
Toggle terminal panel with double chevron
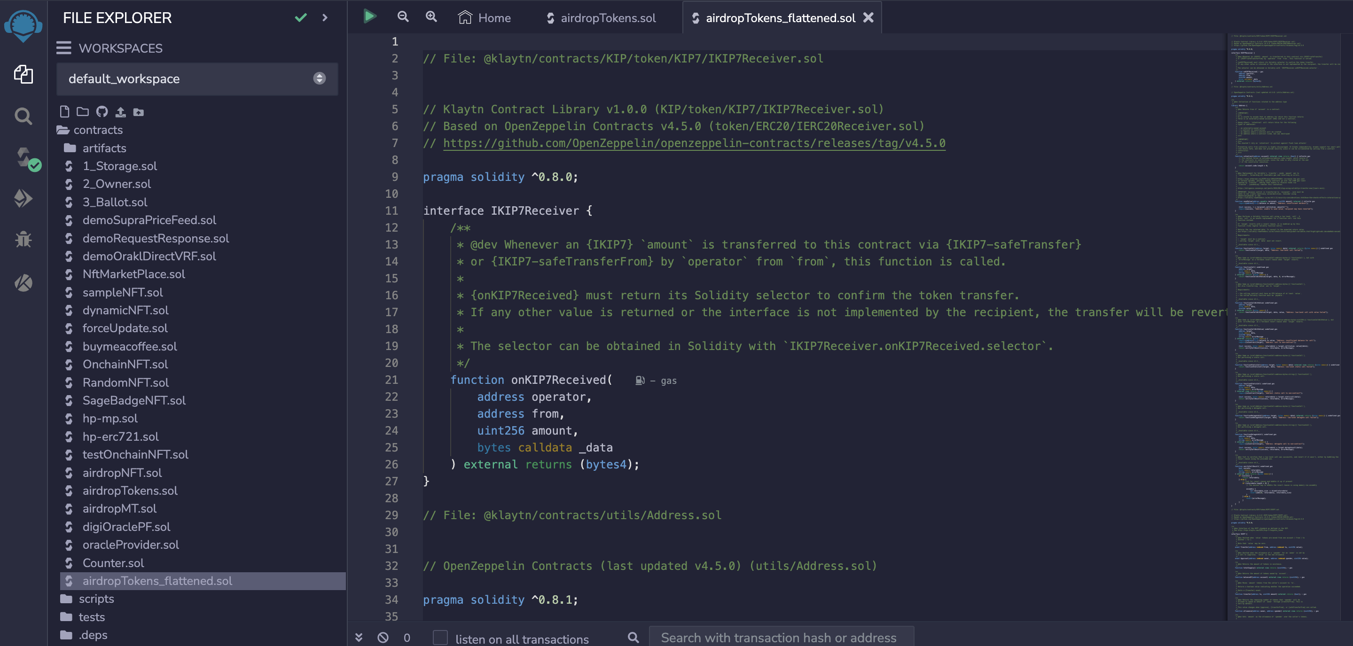tap(359, 638)
